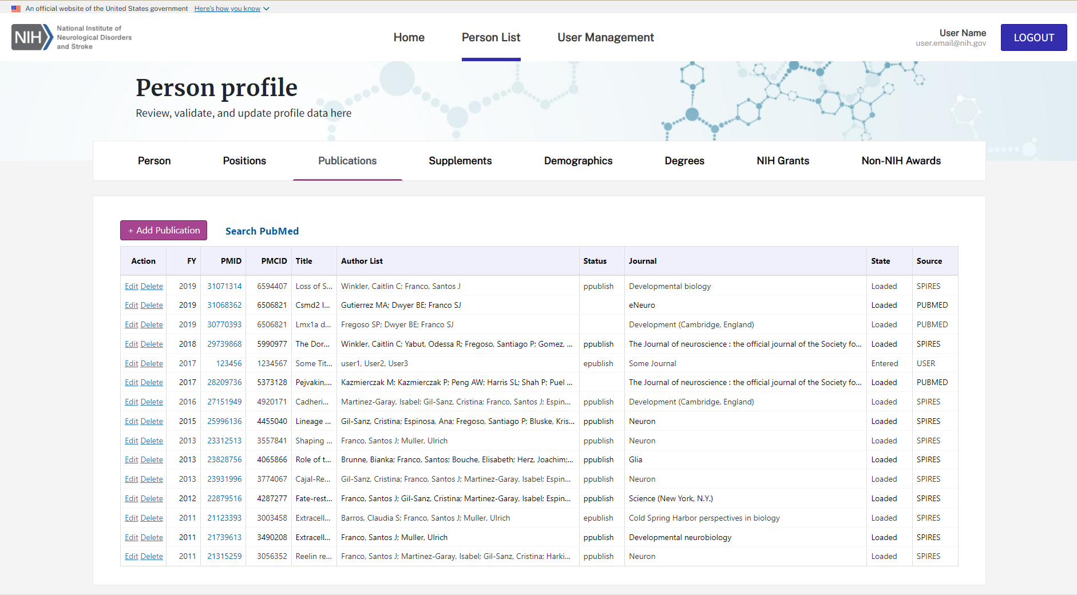The width and height of the screenshot is (1077, 595).
Task: Open PMID 29739868 link
Action: [224, 344]
